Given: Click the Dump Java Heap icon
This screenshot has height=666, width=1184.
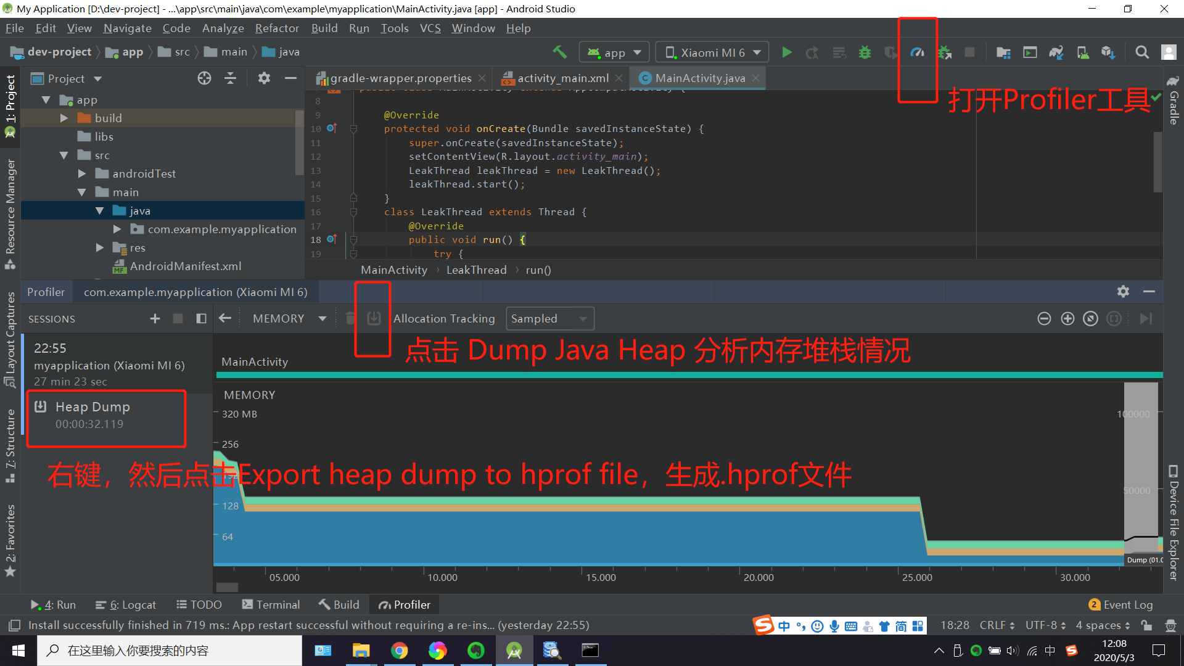Looking at the screenshot, I should point(374,318).
